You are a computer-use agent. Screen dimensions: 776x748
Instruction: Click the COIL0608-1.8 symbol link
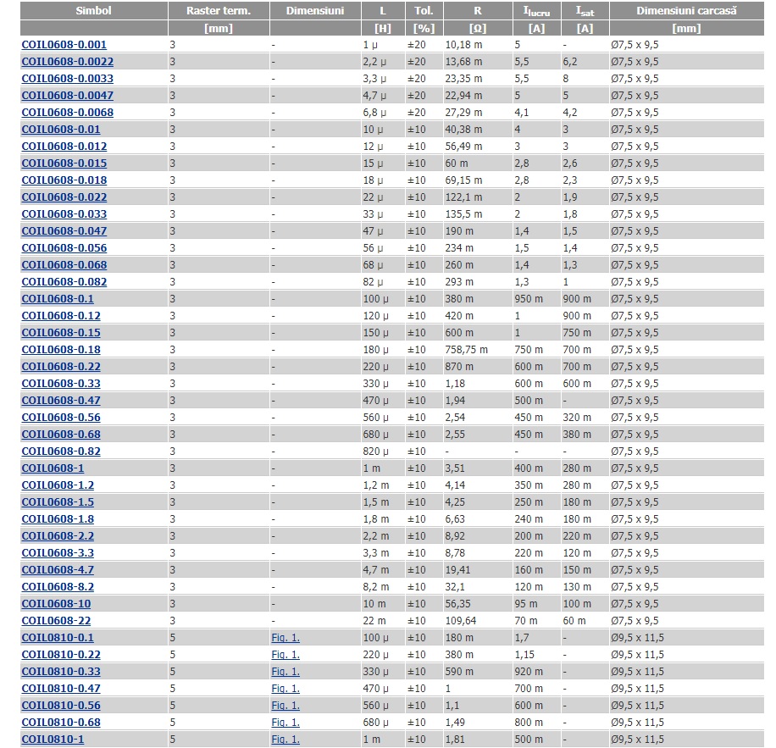click(58, 519)
